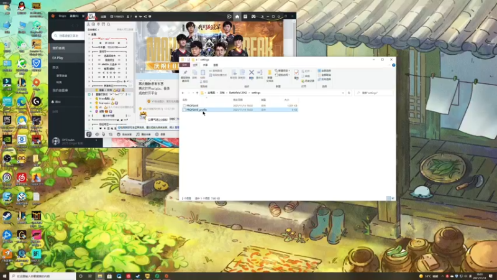The image size is (497, 280).
Task: Open File Explorer from the taskbar
Action: tap(100, 276)
